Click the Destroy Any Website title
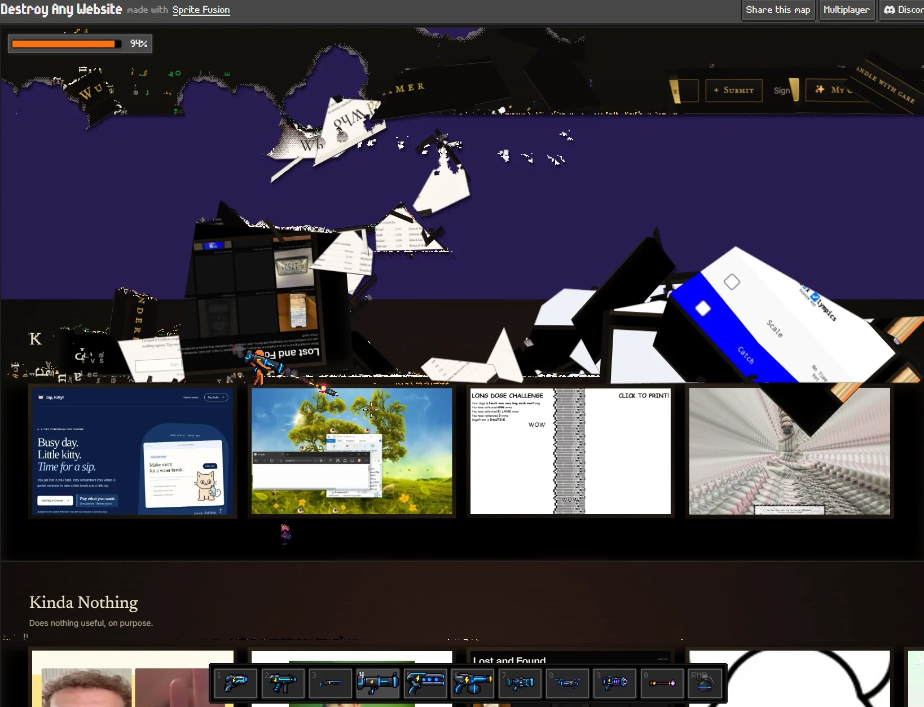 pyautogui.click(x=61, y=10)
